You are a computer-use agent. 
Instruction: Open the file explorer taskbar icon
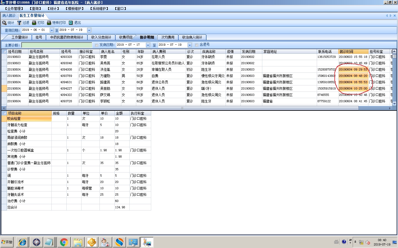78,242
